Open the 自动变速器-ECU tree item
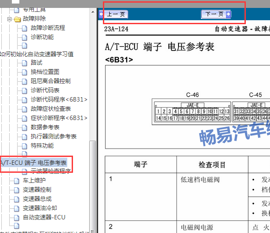The image size is (270, 233). (44, 217)
